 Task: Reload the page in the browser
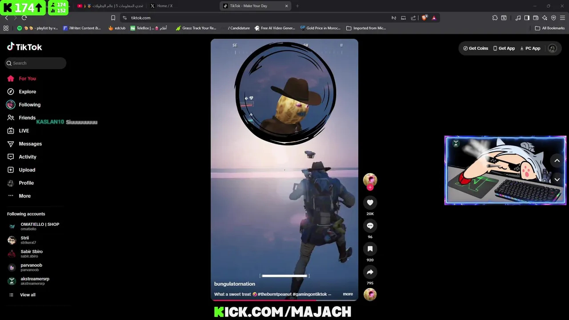(24, 18)
